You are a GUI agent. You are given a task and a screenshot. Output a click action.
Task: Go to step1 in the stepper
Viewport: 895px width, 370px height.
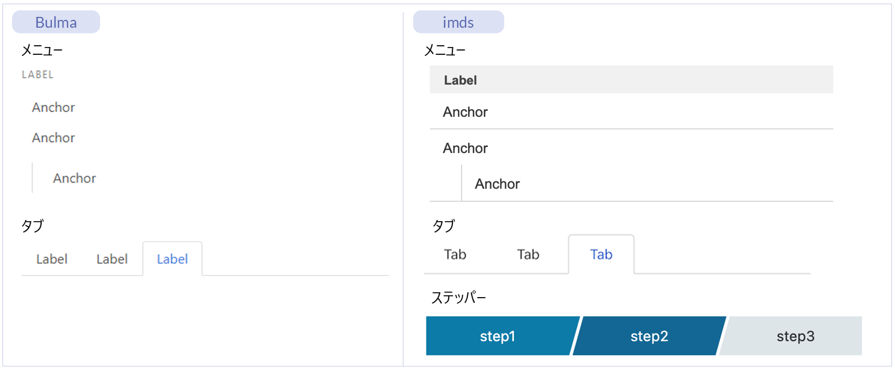click(498, 336)
